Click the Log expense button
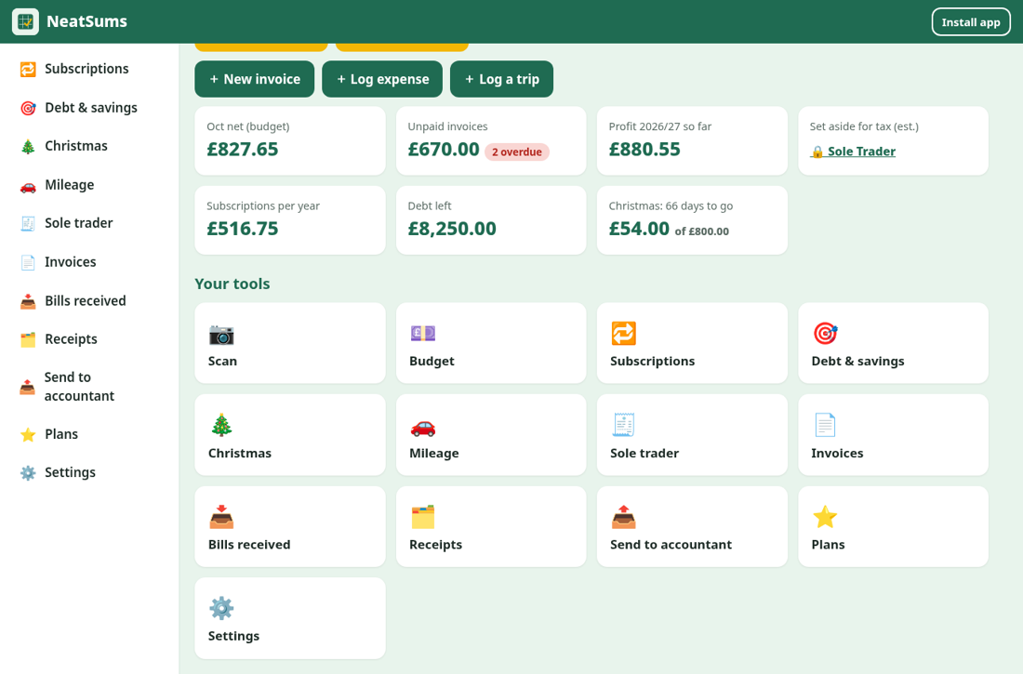 pos(382,79)
